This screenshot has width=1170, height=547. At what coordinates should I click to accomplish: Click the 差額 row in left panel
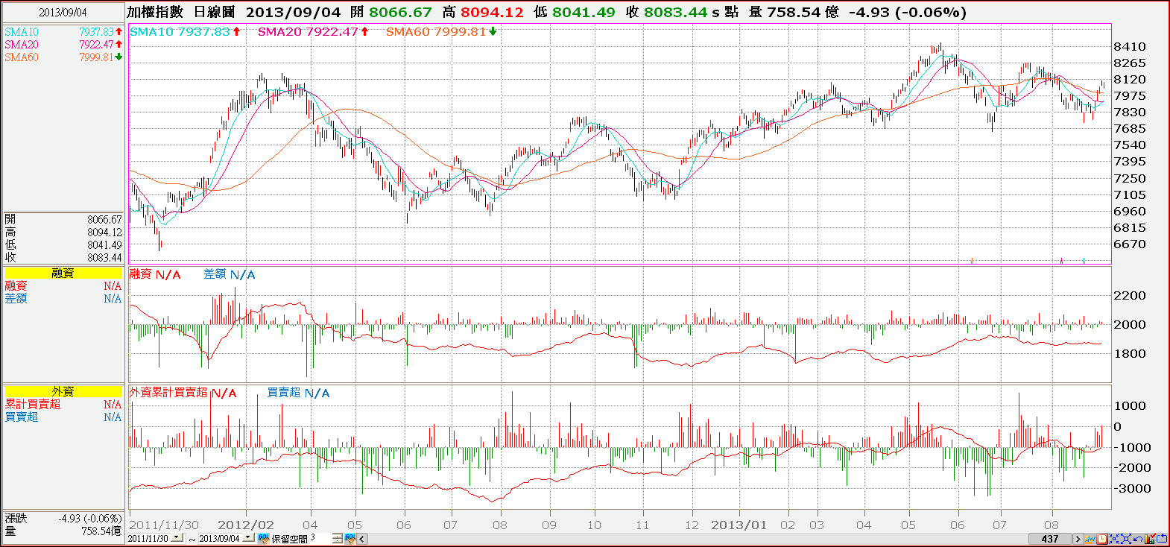(63, 299)
